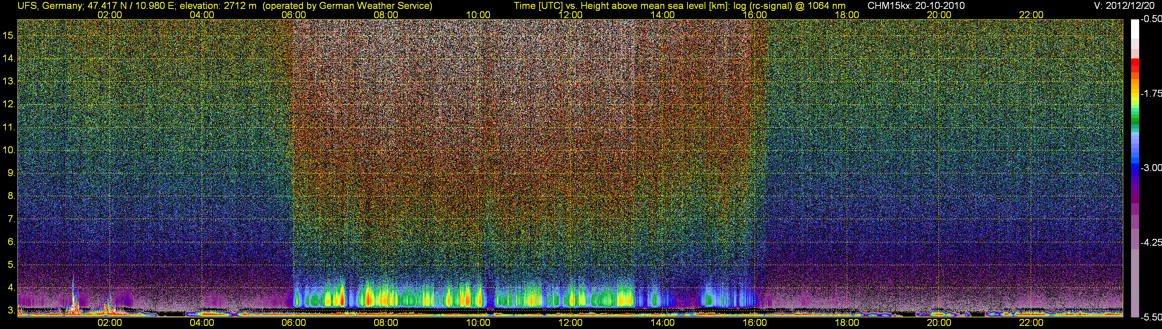Click the 22:00 label on the top time axis
The height and width of the screenshot is (329, 1162).
pyautogui.click(x=1031, y=15)
